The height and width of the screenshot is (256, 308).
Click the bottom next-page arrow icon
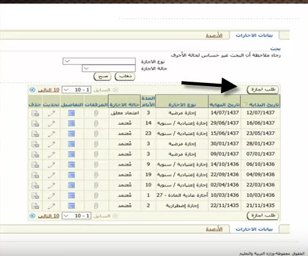(32, 215)
